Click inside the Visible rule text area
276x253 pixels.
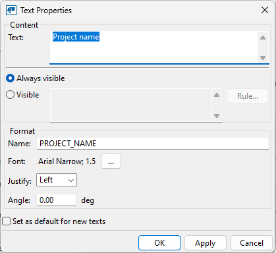[x=130, y=105]
